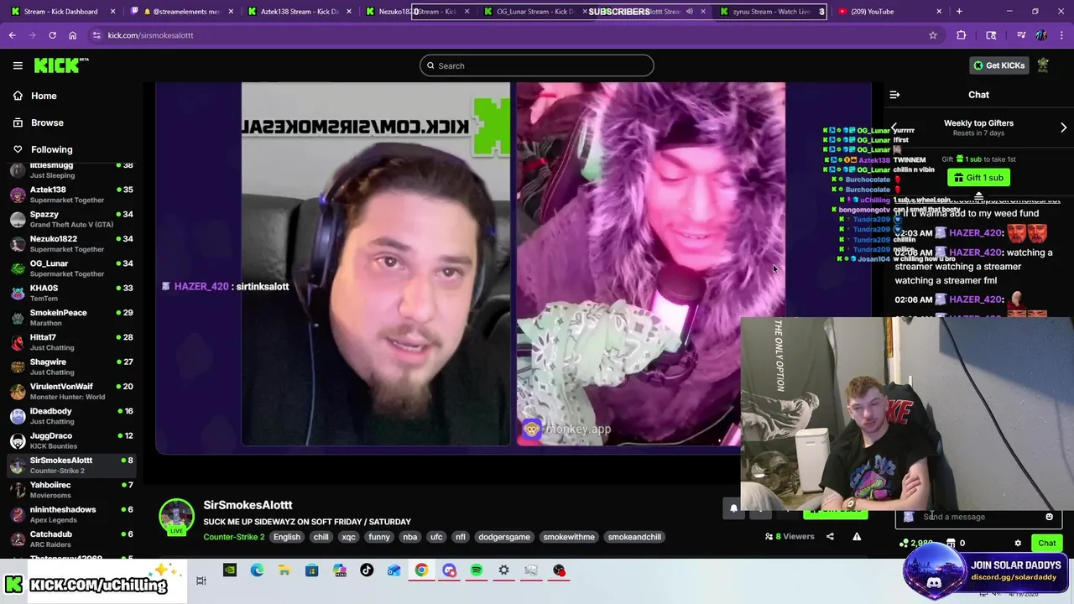Bookmark this page with star
This screenshot has height=604, width=1074.
pos(932,35)
